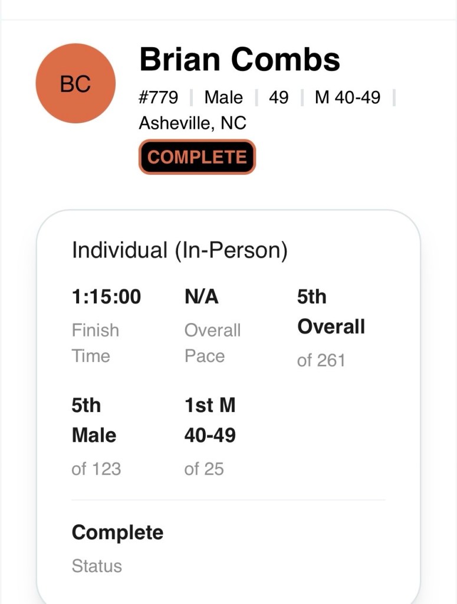
Task: Click the 5th Overall placement
Action: (331, 312)
